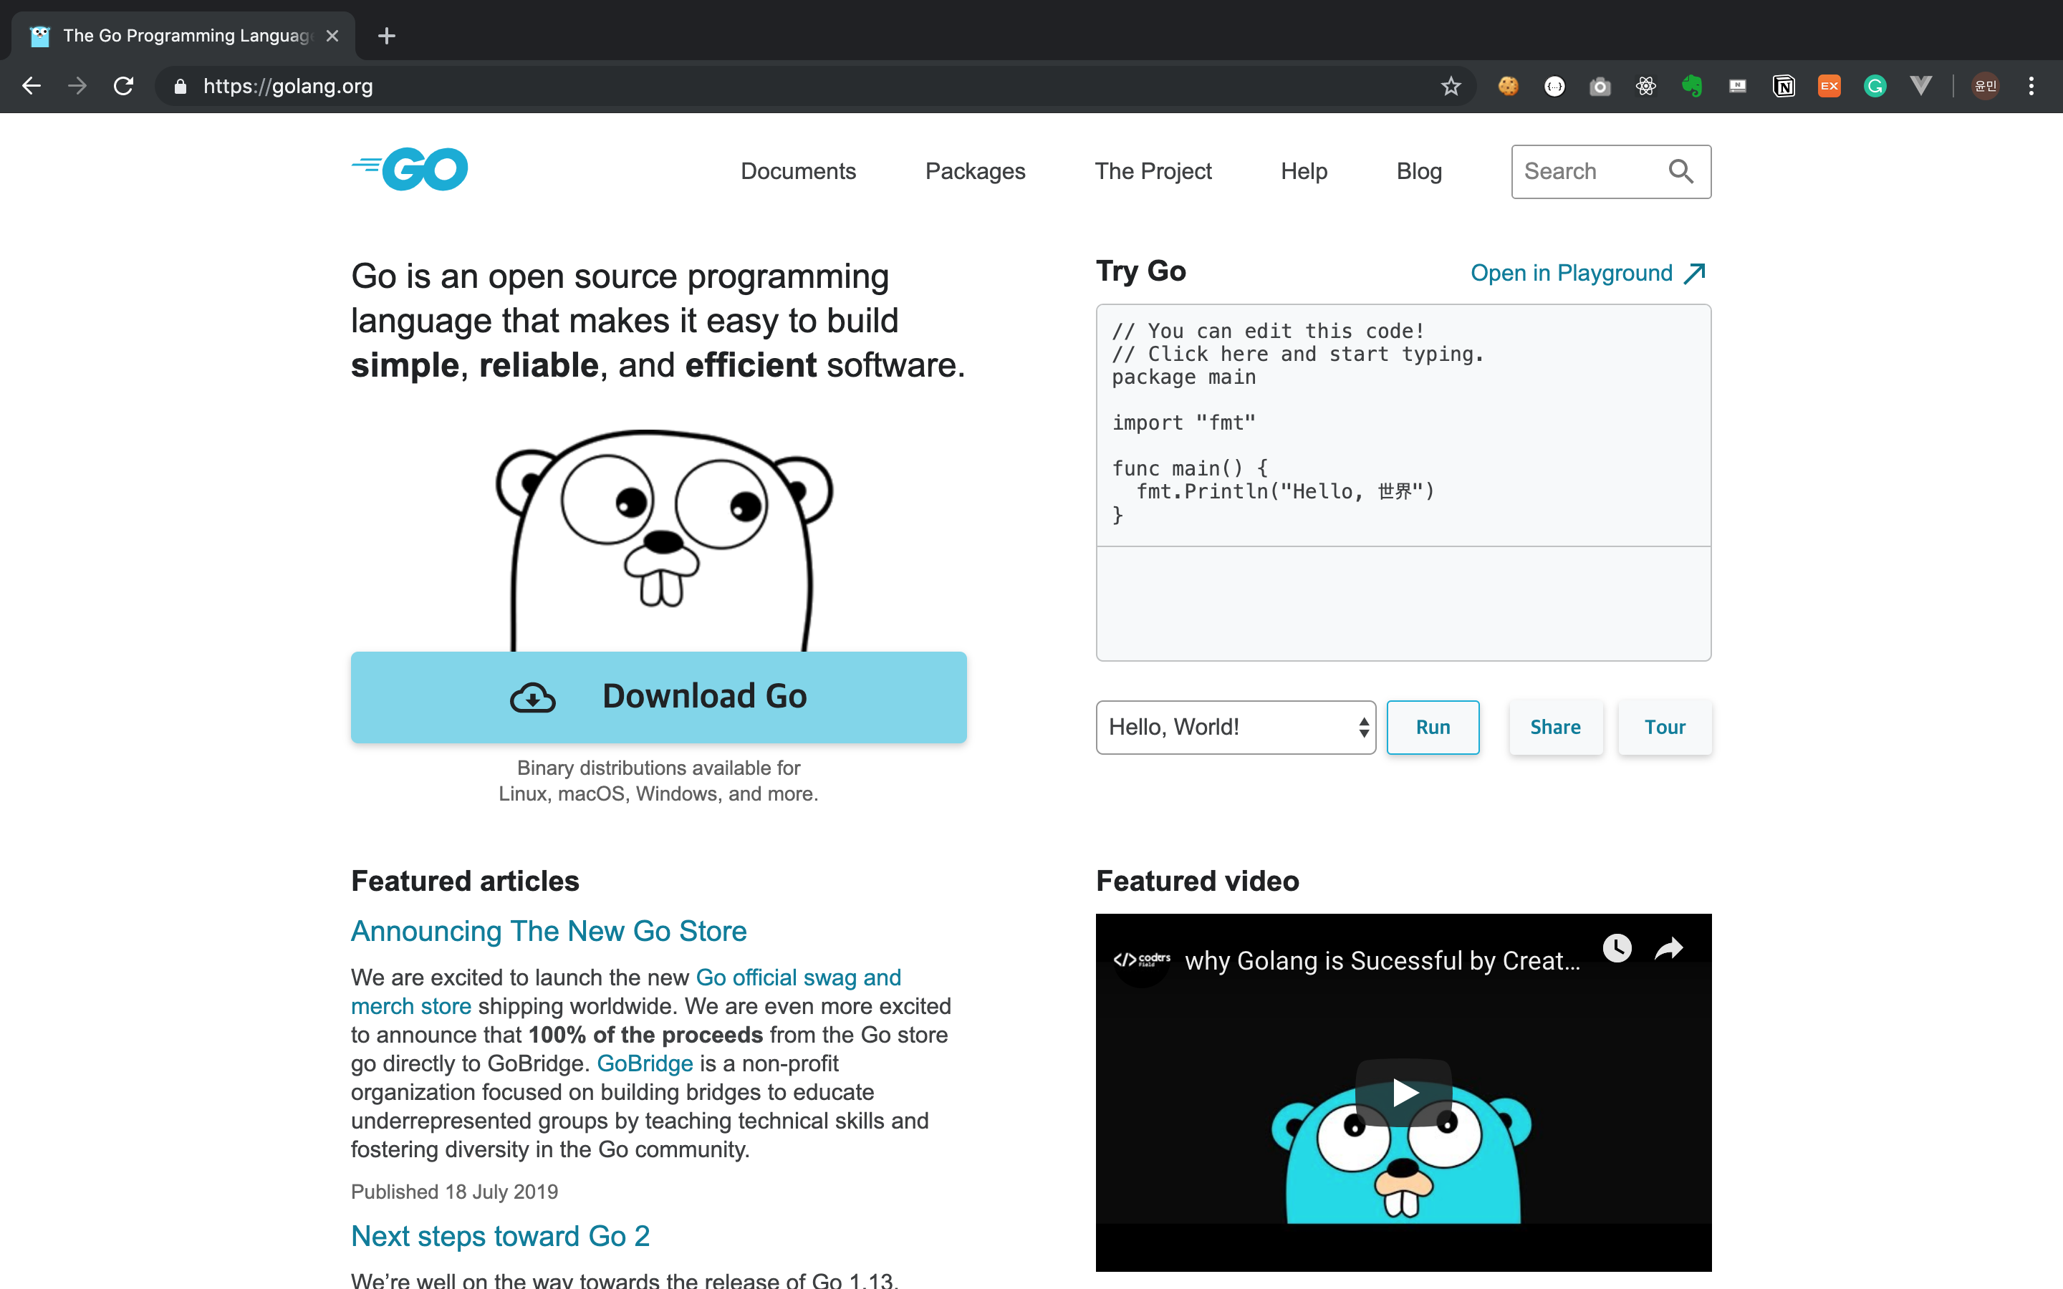Click the cookie extension icon

1508,86
